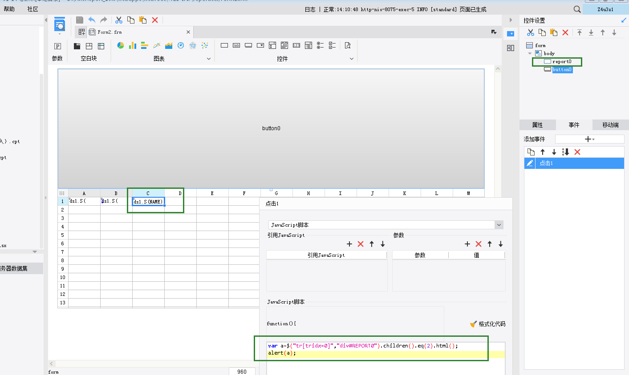Select the radio button group widget
This screenshot has width=629, height=375.
[321, 45]
